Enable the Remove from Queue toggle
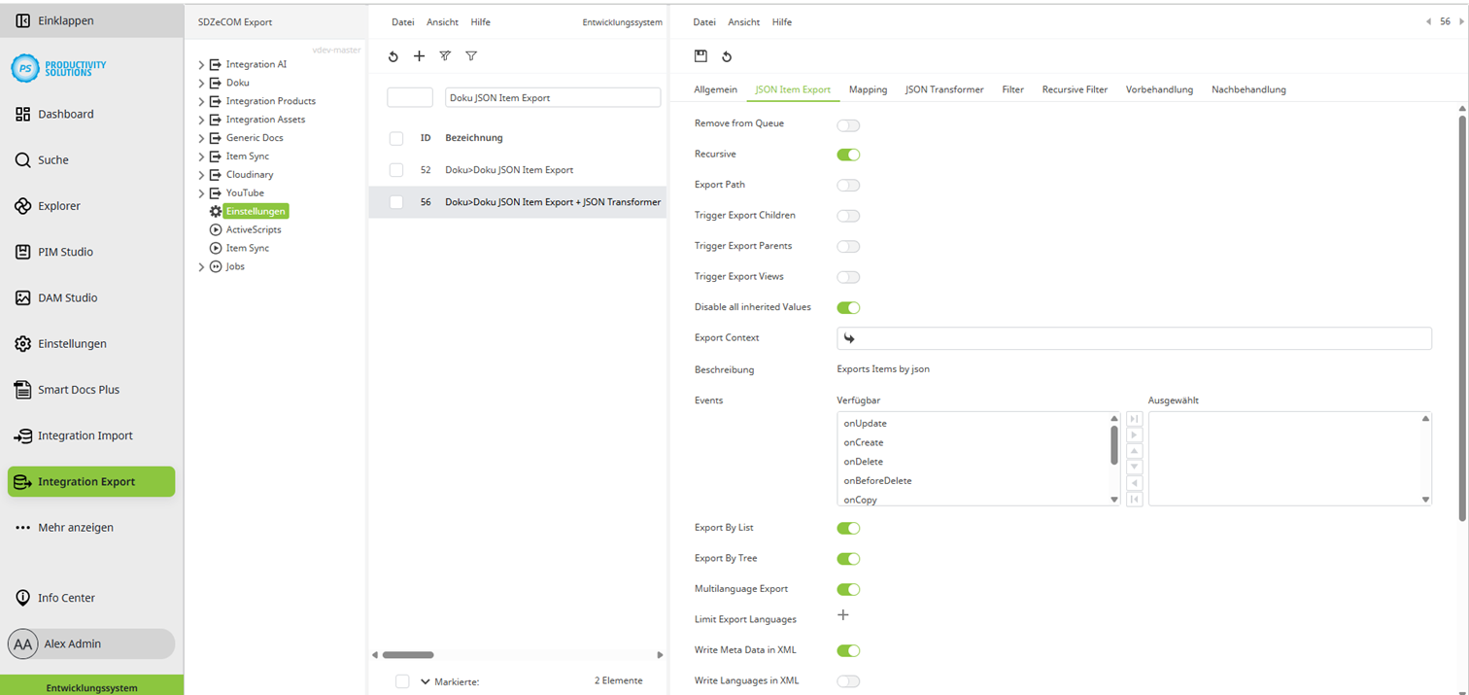Viewport: 1469px width, 695px height. [847, 123]
